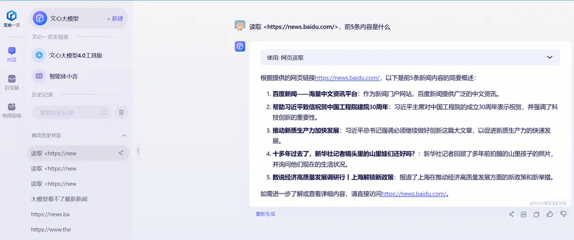The width and height of the screenshot is (574, 240).
Task: Click the 文心一言 logo
Action: 12,18
